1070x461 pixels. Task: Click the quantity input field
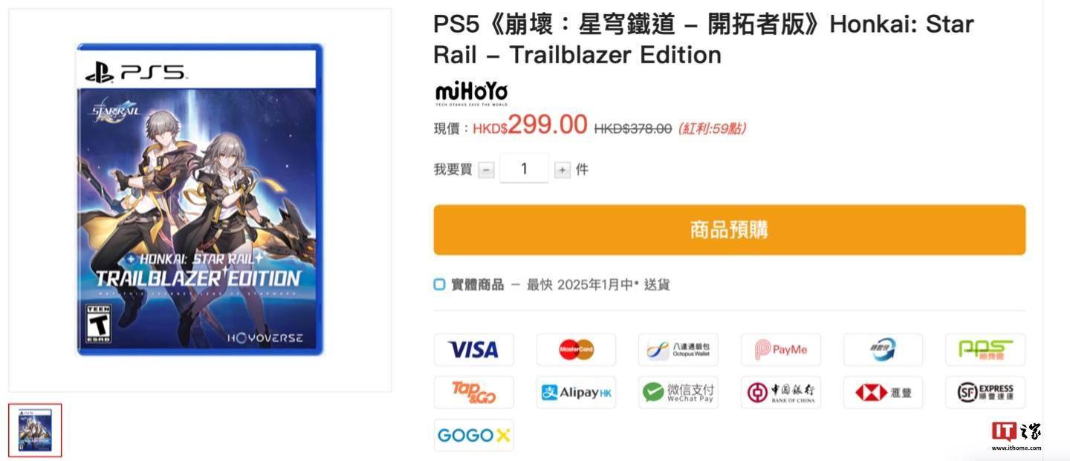(x=524, y=169)
